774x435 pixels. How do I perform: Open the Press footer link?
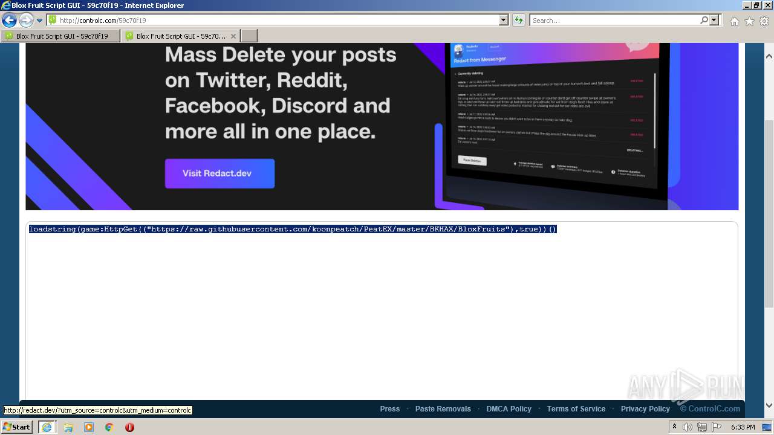pyautogui.click(x=390, y=409)
